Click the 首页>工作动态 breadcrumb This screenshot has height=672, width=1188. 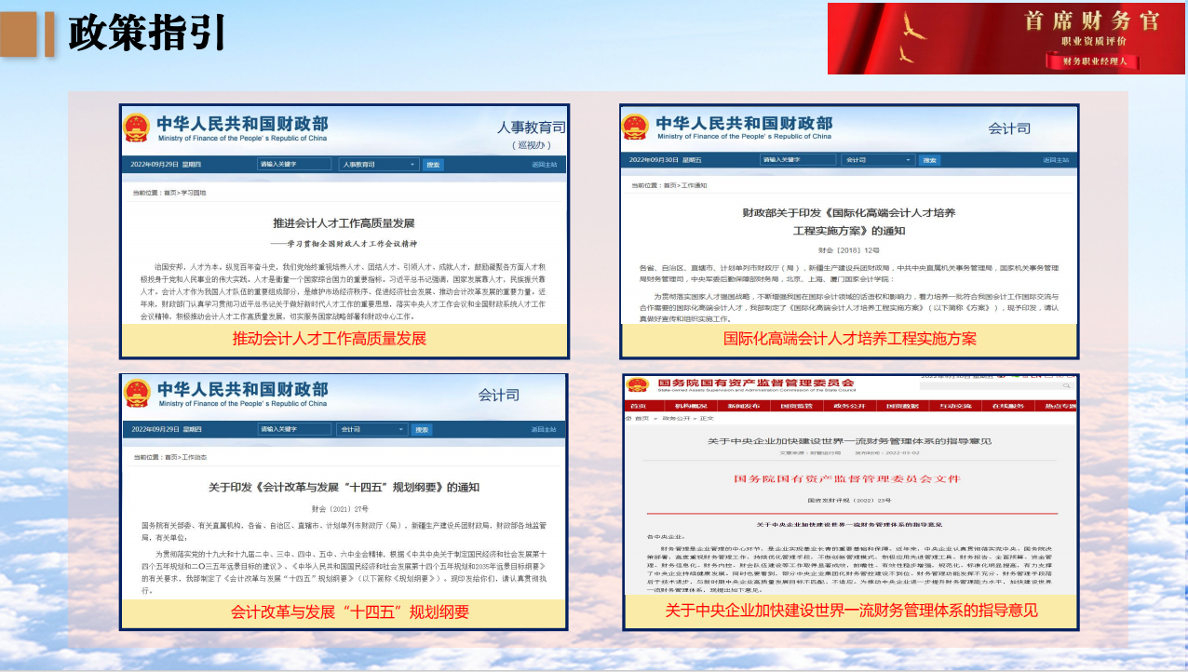(x=185, y=458)
